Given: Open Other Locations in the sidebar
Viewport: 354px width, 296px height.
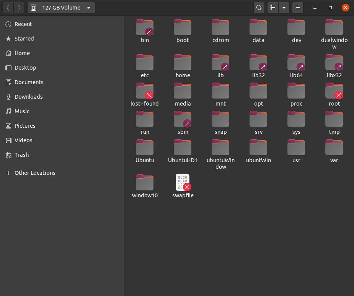Looking at the screenshot, I should (62, 173).
